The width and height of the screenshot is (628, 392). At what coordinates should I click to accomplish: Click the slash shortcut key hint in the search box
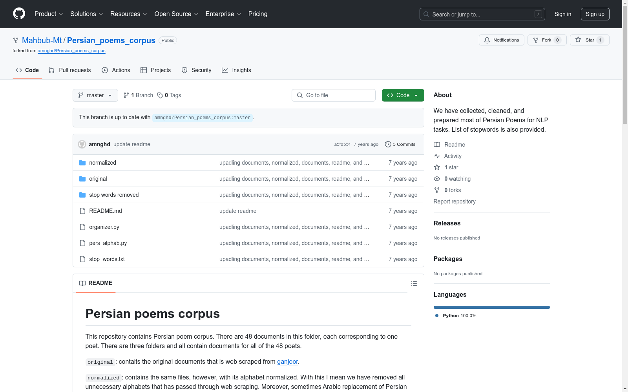point(538,14)
